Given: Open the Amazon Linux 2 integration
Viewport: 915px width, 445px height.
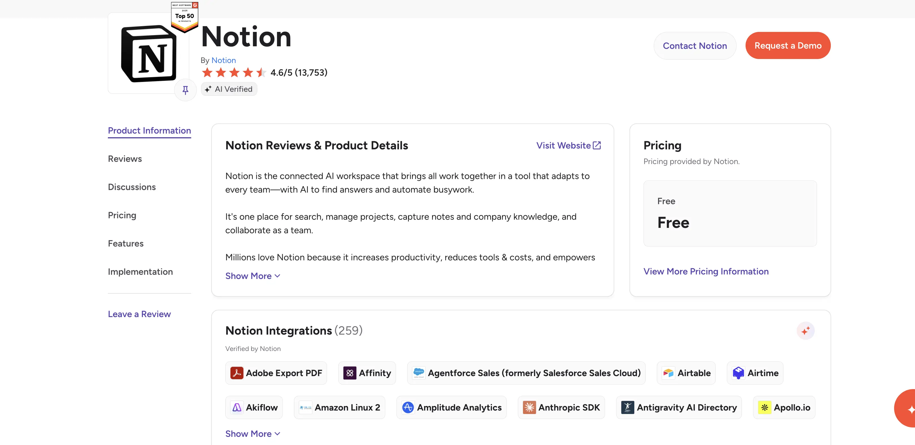Looking at the screenshot, I should [x=339, y=407].
